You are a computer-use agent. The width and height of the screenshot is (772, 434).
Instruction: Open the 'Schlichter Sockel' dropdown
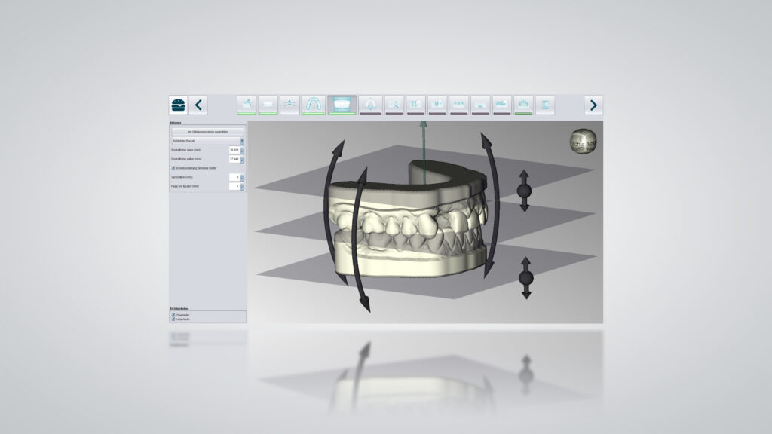coord(242,141)
